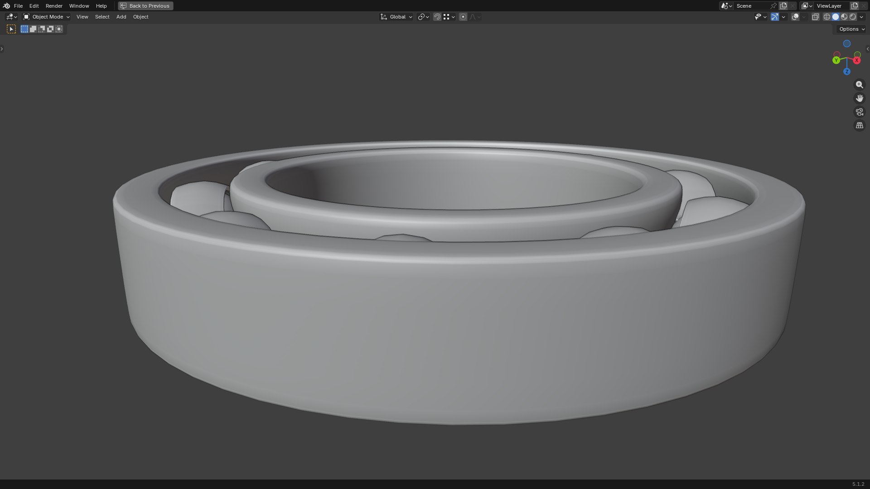Switch to rendered viewport shading
This screenshot has height=489, width=870.
[x=853, y=17]
